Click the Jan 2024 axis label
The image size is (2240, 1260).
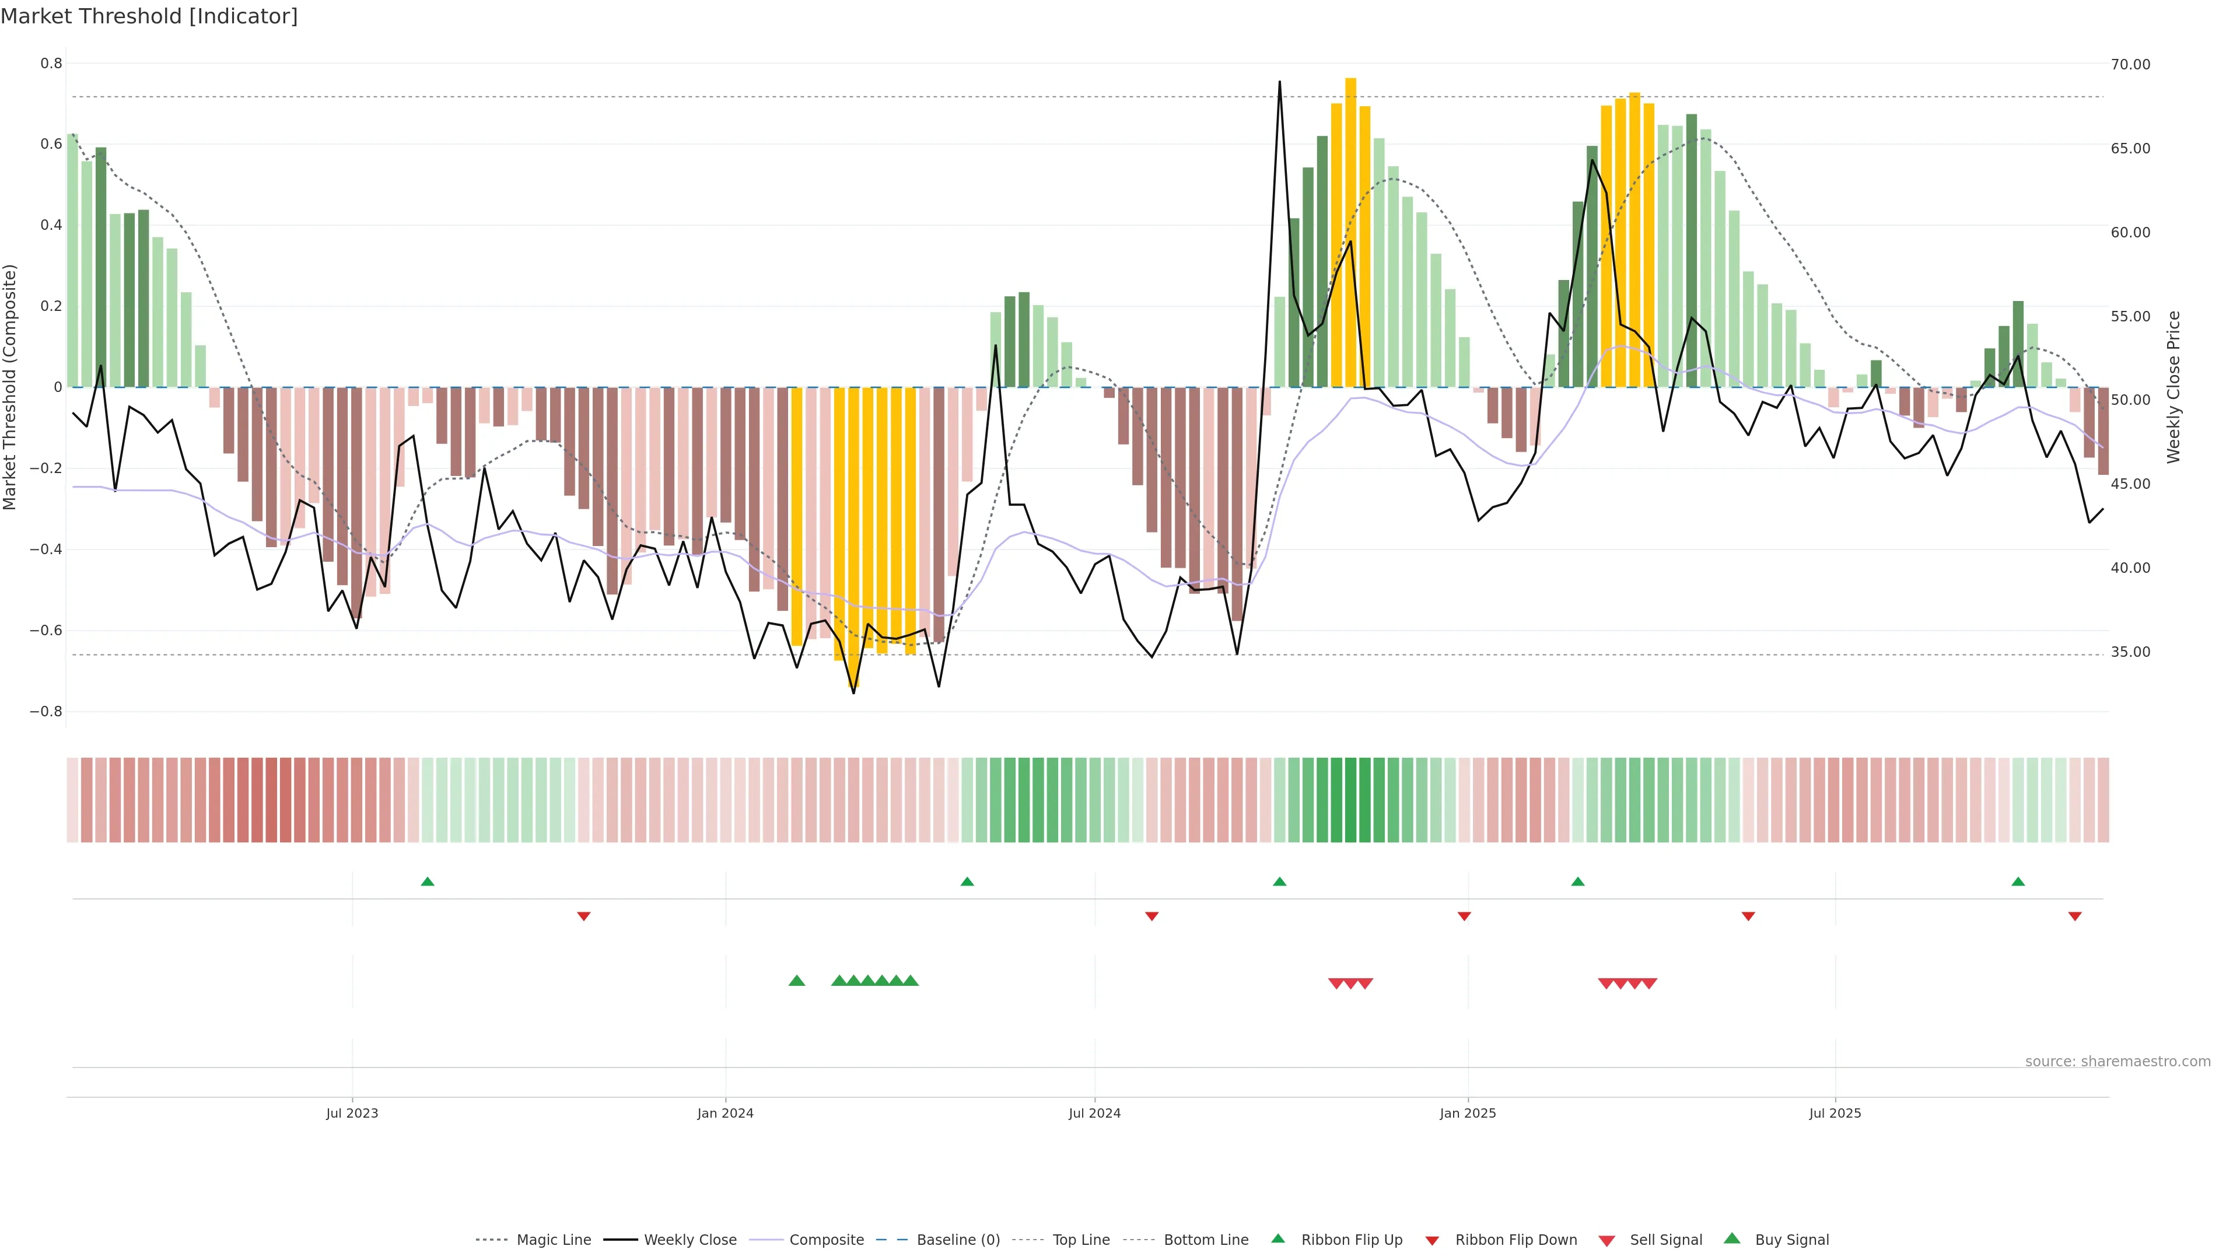point(725,1113)
